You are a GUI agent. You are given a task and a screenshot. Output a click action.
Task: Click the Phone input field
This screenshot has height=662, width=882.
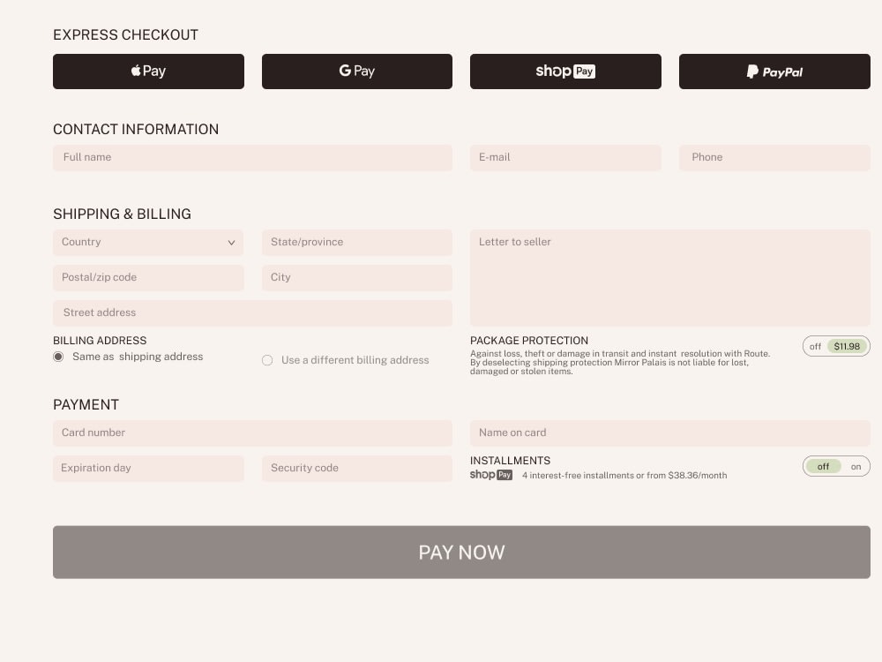tap(774, 158)
